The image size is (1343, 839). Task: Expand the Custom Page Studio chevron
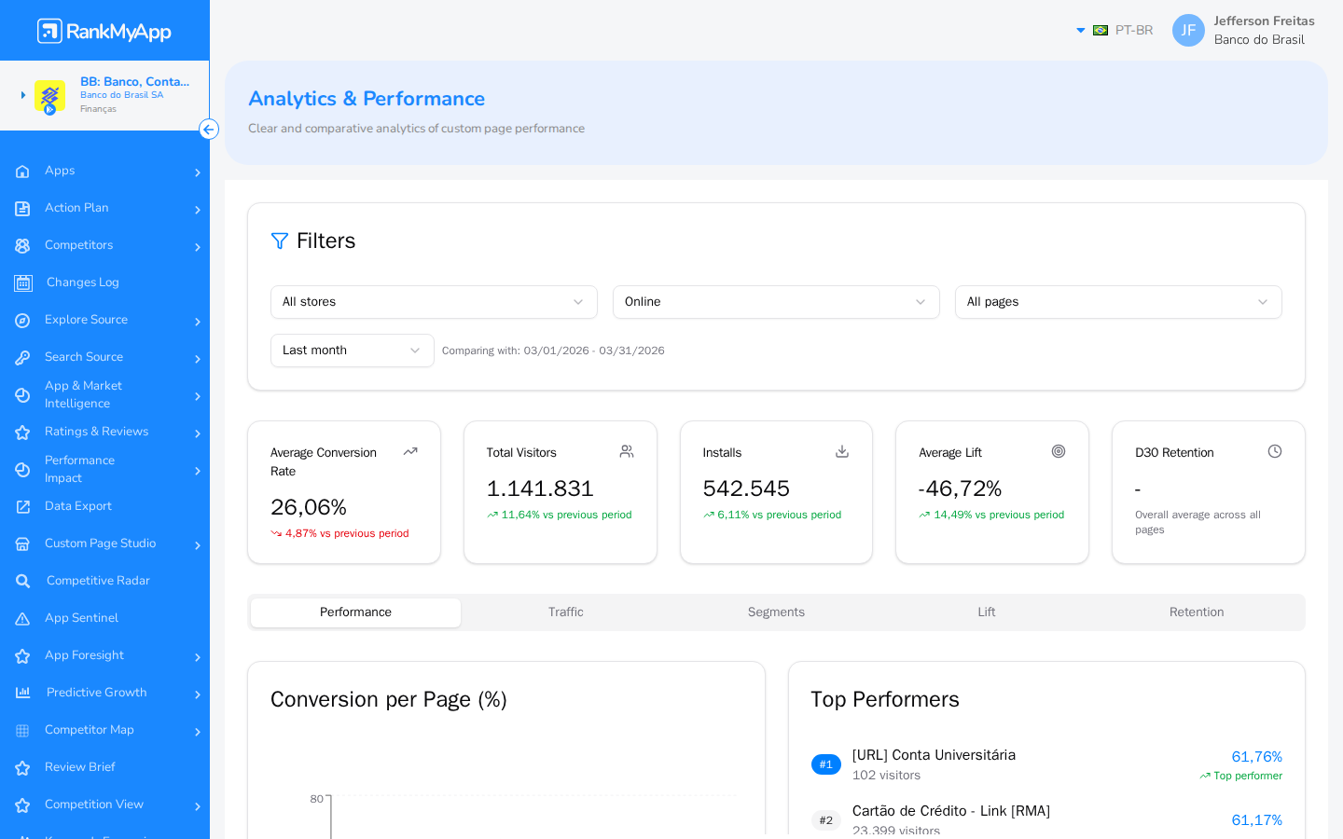tap(198, 545)
